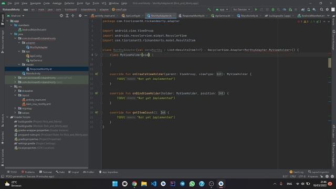Image resolution: width=336 pixels, height=189 pixels.
Task: Collapse the adapter package node
Action: (19, 43)
